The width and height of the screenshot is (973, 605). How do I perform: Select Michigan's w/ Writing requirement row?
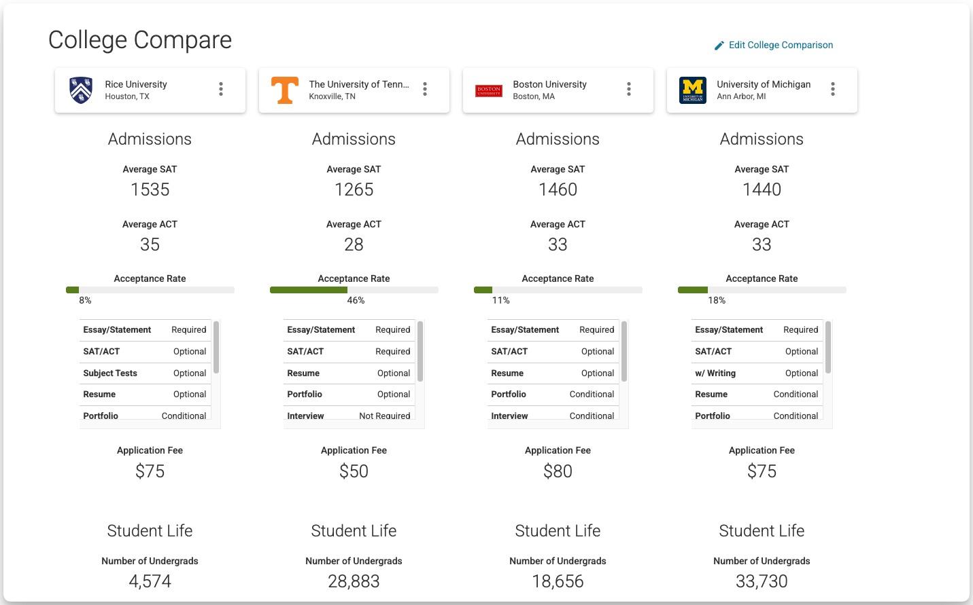(757, 373)
